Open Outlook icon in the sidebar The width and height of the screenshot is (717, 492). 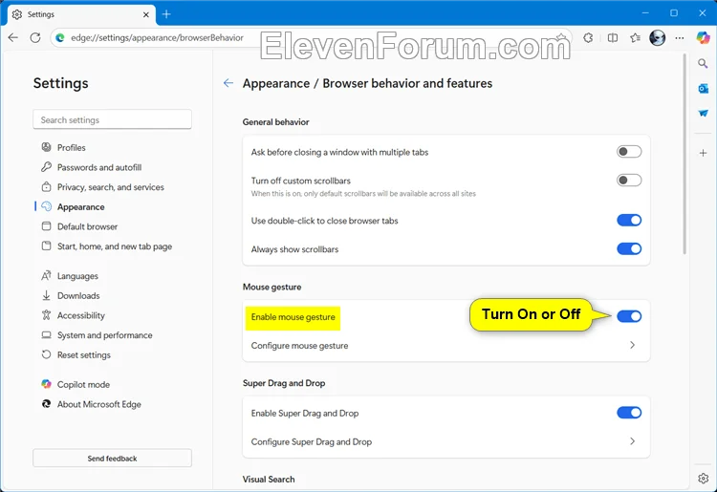[703, 88]
